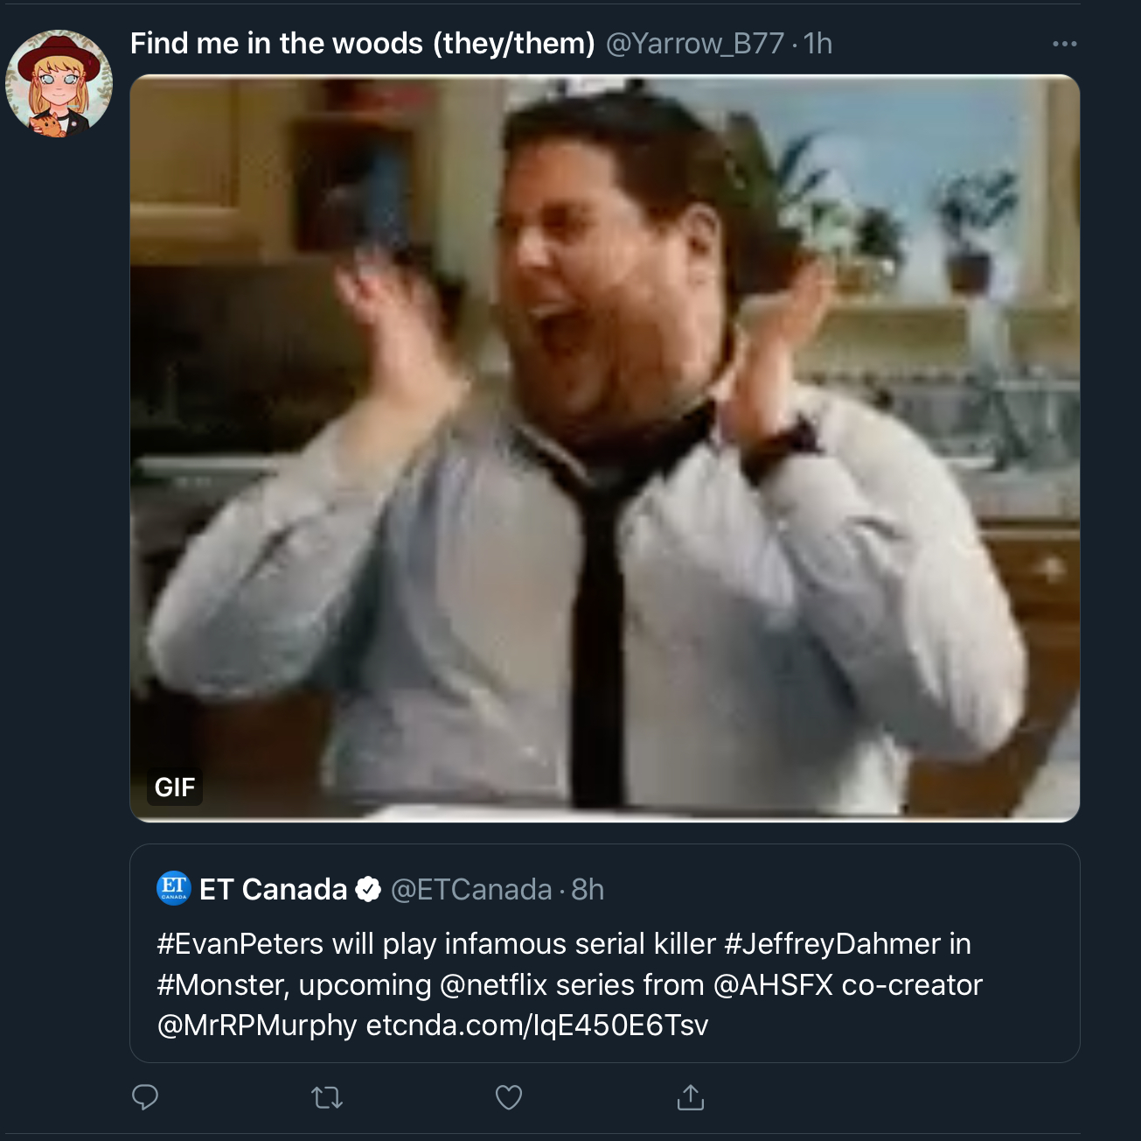The width and height of the screenshot is (1141, 1141).
Task: Open the Find me in the woods profile name
Action: click(363, 43)
